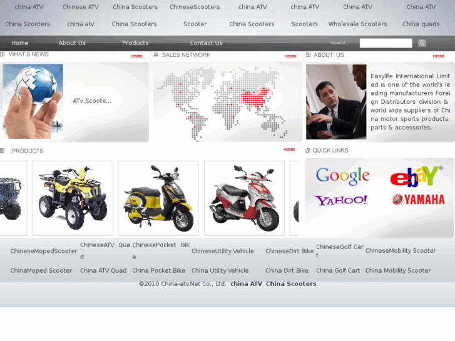Open ChineseGolf Cart footer link
Image resolution: width=455 pixels, height=341 pixels.
[x=340, y=251]
